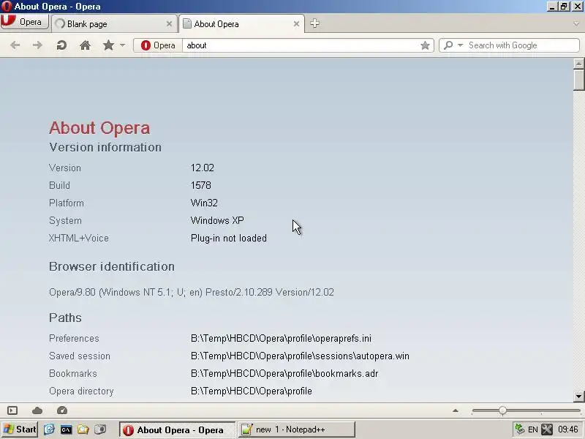Select 'Plug-in not loaded' text

229,239
